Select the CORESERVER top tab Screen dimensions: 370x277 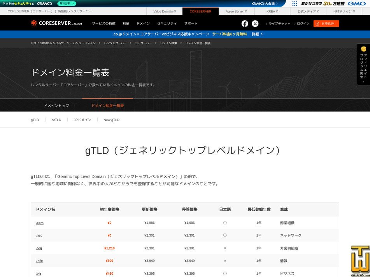click(201, 11)
